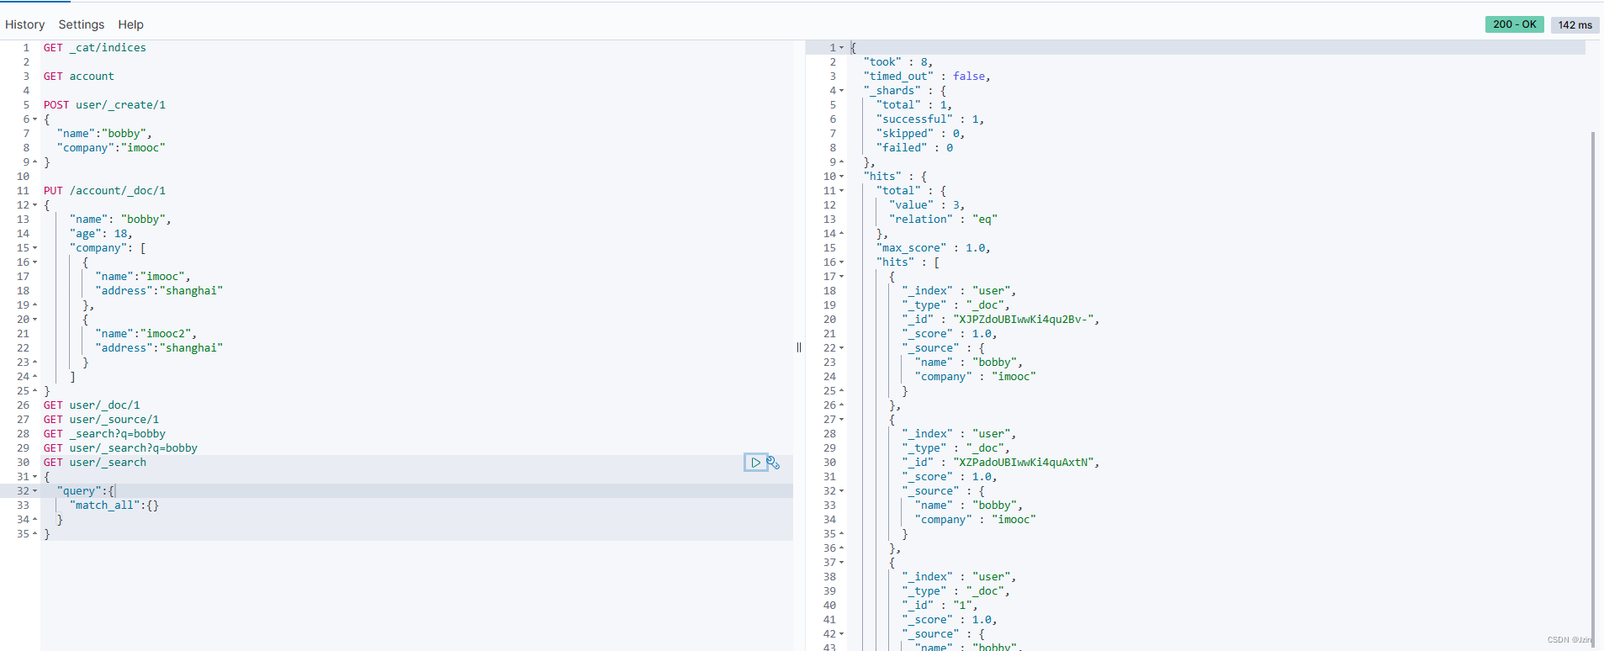Collapse the _source fold at response line 32
The image size is (1604, 651).
coord(841,491)
